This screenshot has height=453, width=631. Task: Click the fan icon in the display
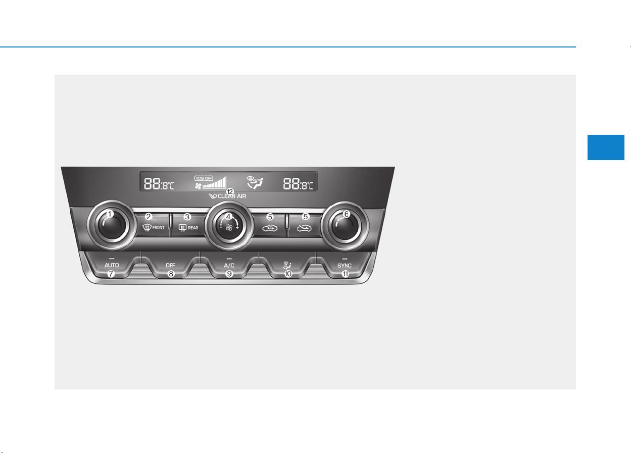pyautogui.click(x=199, y=186)
